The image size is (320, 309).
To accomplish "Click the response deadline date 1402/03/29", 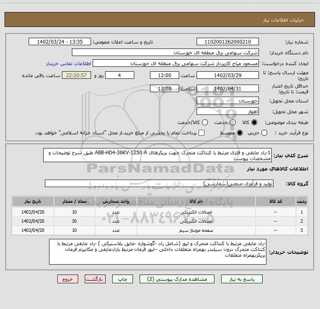I will point(228,75).
